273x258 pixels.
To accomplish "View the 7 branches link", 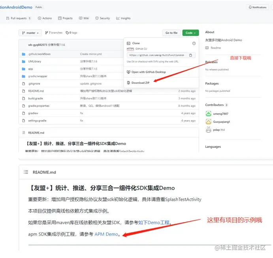I will [54, 33].
